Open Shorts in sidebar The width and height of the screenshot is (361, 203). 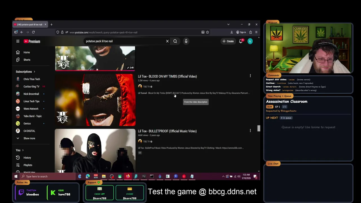(x=27, y=60)
